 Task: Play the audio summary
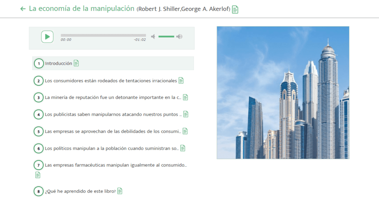pyautogui.click(x=47, y=37)
